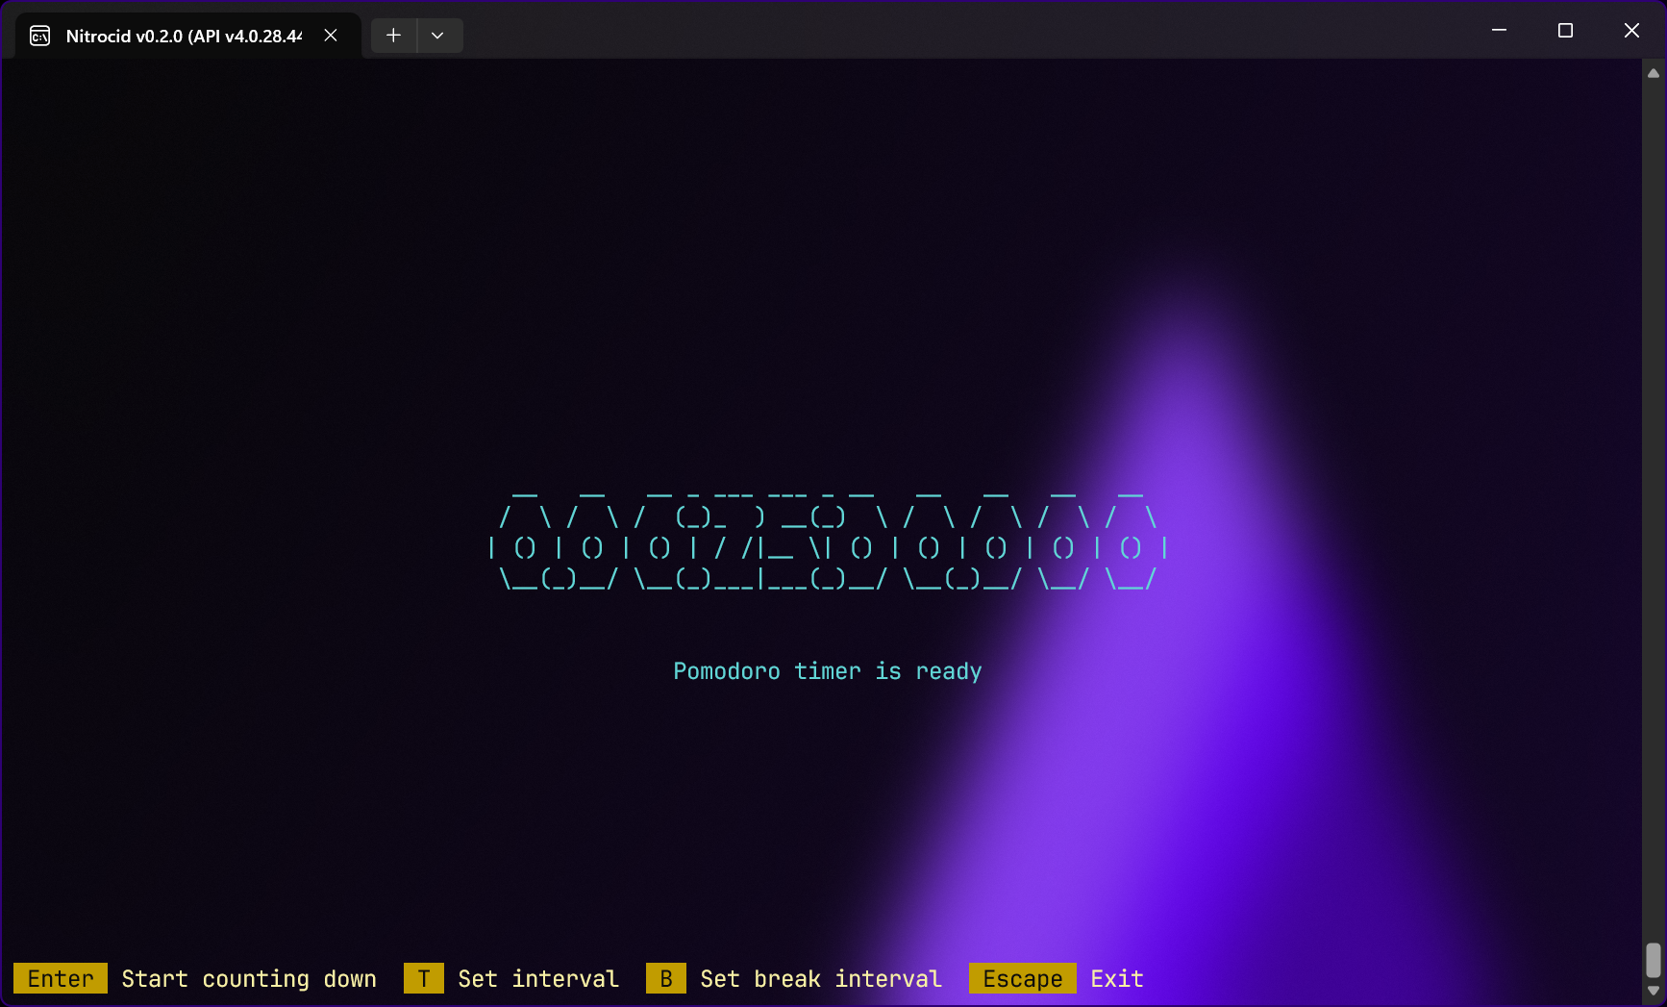This screenshot has width=1667, height=1007.
Task: Click the Enter key badge
Action: tap(61, 979)
